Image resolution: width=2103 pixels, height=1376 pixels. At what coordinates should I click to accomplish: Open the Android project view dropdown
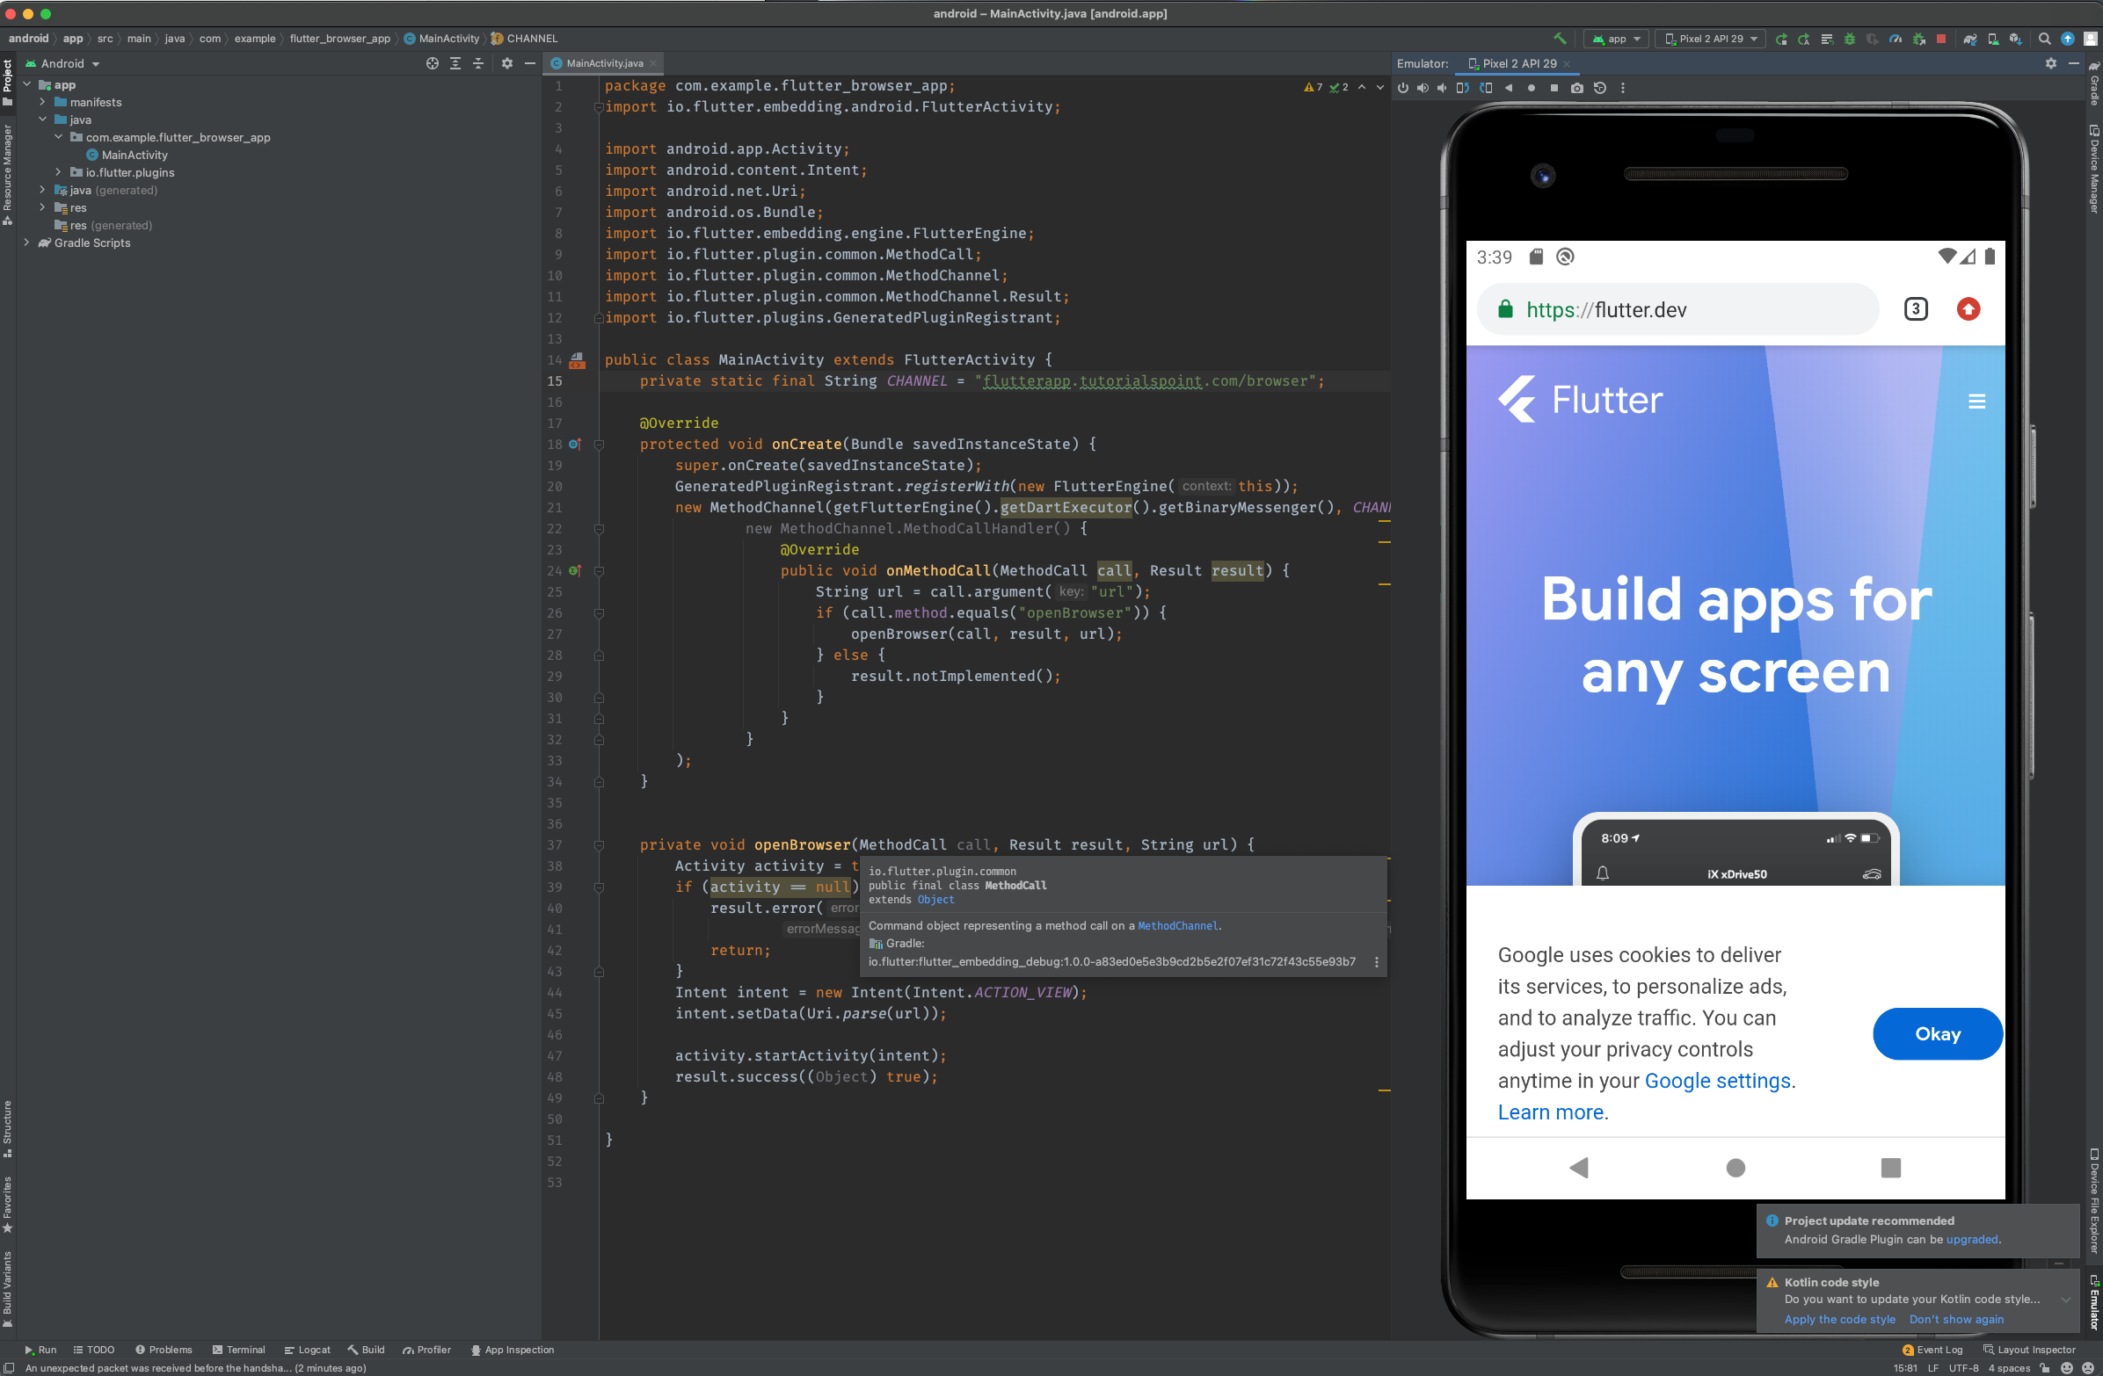(62, 63)
